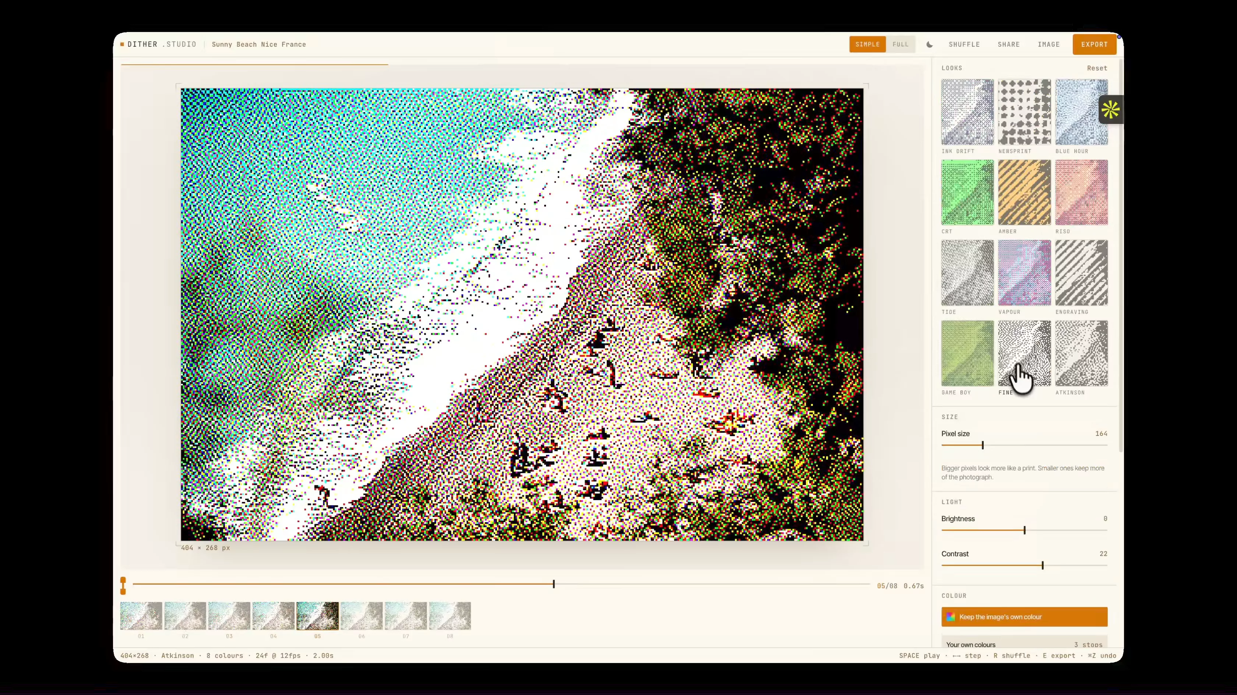Apply the Engraving look
This screenshot has height=695, width=1237.
(x=1081, y=273)
